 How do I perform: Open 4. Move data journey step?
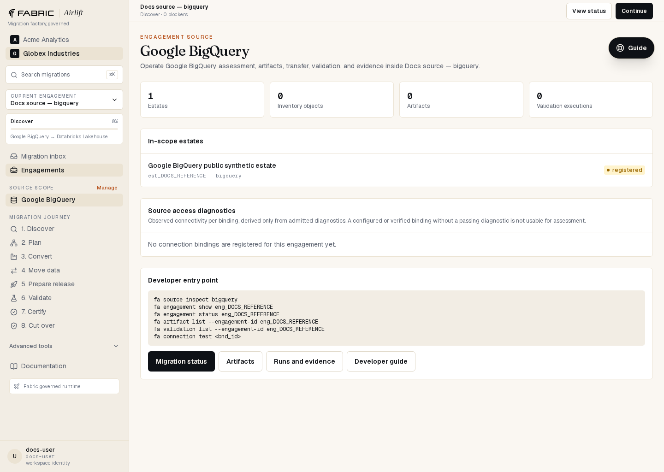click(64, 270)
